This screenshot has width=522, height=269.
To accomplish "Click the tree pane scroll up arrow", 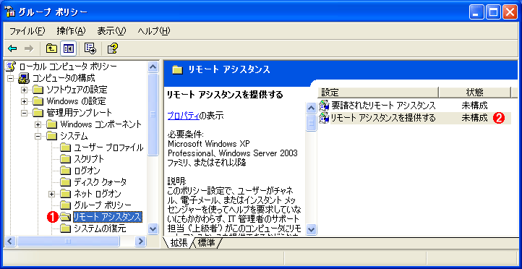I will (x=153, y=67).
